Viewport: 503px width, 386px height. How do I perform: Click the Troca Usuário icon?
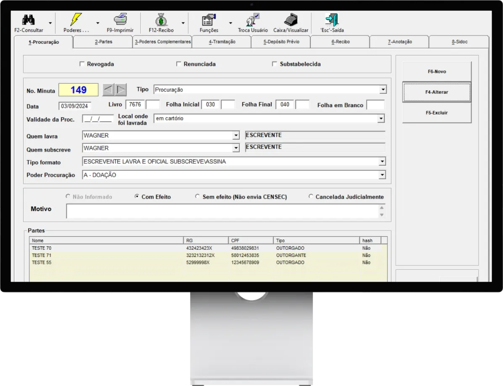[x=253, y=20]
